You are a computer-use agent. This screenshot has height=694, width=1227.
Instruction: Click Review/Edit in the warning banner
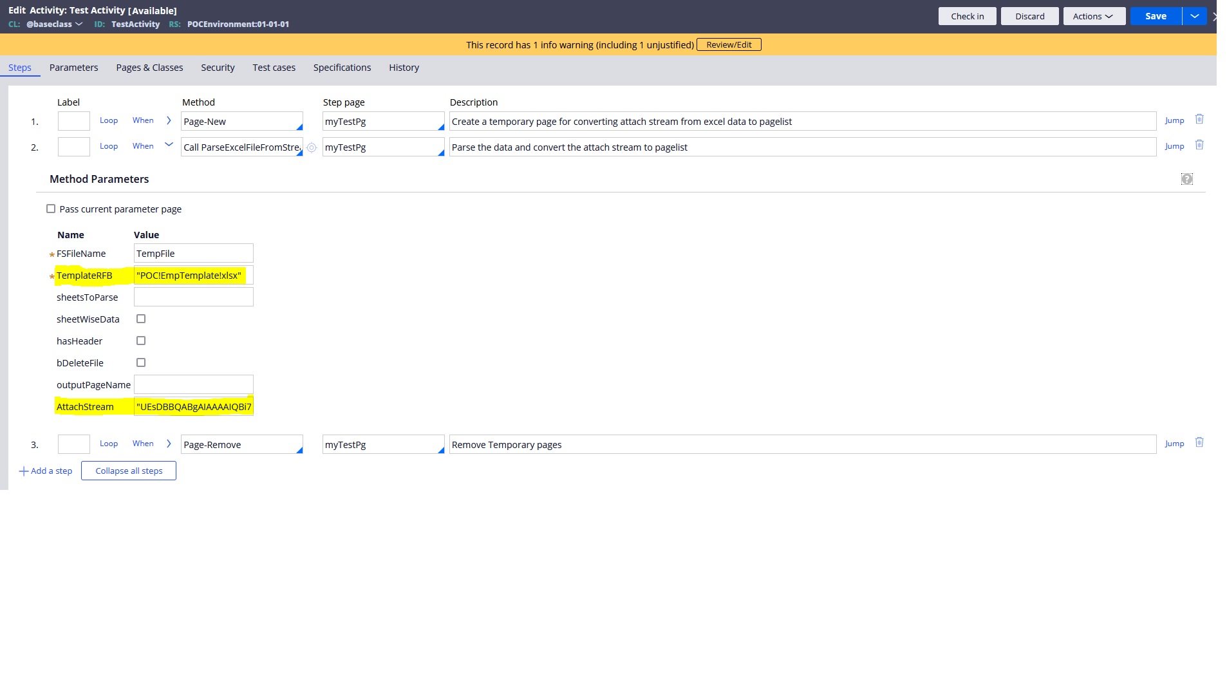729,44
